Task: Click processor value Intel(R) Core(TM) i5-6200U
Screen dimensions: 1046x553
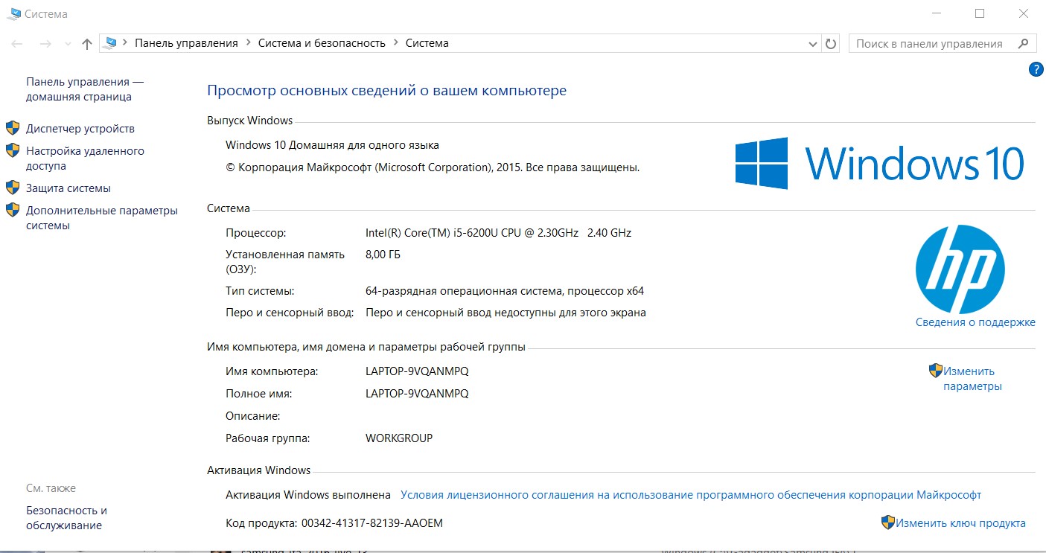Action: 498,233
